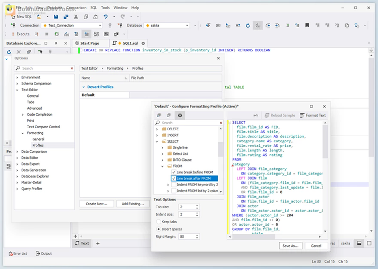Click the Stop execution square icon
Screen dimensions: 378x269
click(x=47, y=34)
